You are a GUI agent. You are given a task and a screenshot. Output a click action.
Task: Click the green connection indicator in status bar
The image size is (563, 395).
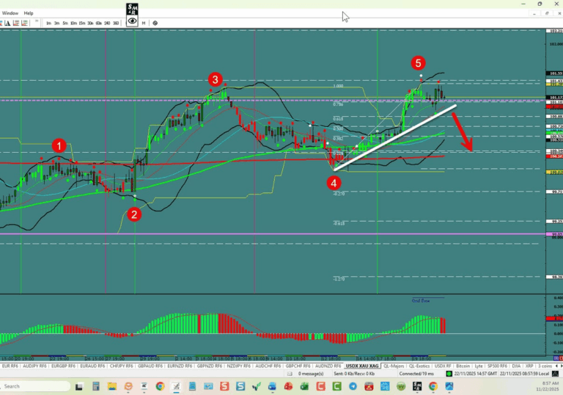coord(449,374)
